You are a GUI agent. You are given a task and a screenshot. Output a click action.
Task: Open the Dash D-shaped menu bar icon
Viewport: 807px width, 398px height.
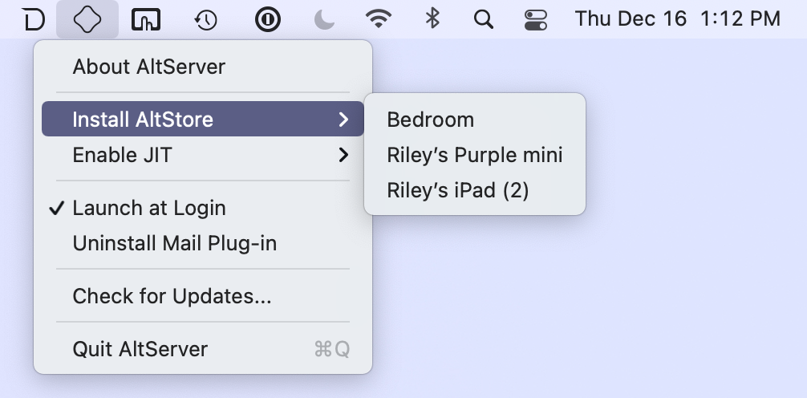point(34,19)
